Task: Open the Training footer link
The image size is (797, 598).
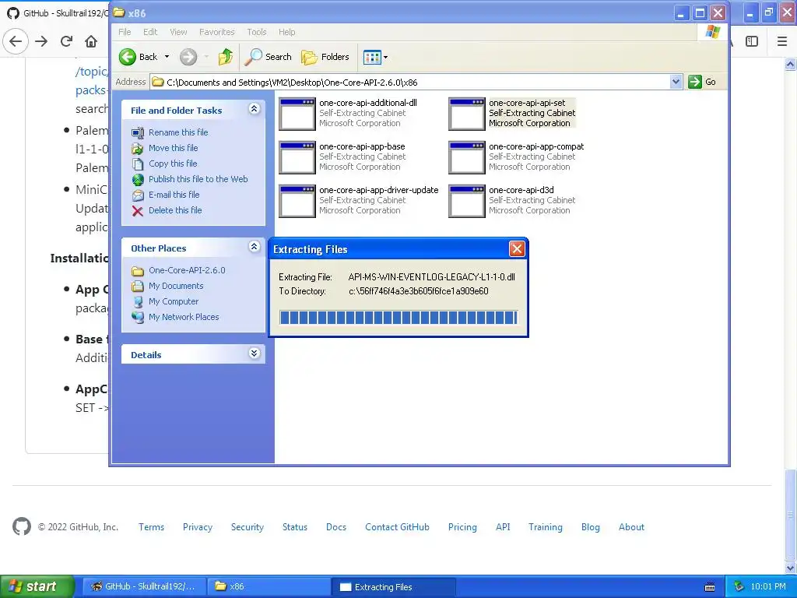Action: click(546, 527)
